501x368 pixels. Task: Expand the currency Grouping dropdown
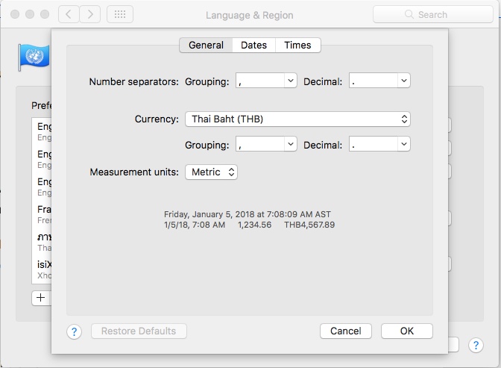266,144
